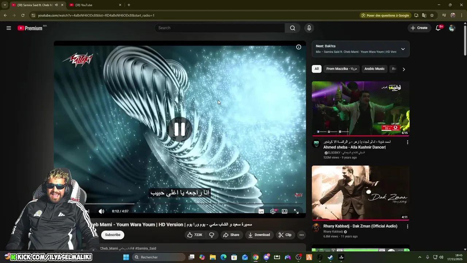Select the From Mazzika chip
The width and height of the screenshot is (467, 263).
(341, 69)
